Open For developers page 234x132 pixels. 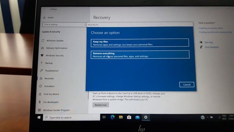51,102
